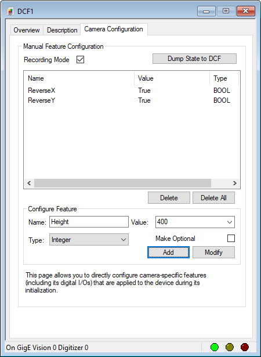
Task: Click the Name input field containing Height
Action: (x=89, y=222)
